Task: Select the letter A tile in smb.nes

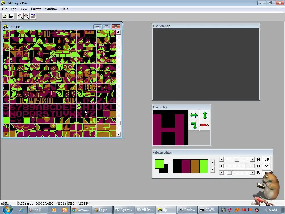Action: (x=40, y=107)
